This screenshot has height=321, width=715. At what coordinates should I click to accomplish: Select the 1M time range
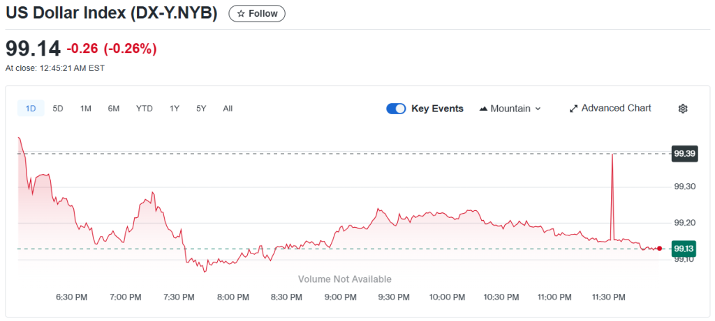[x=86, y=109]
